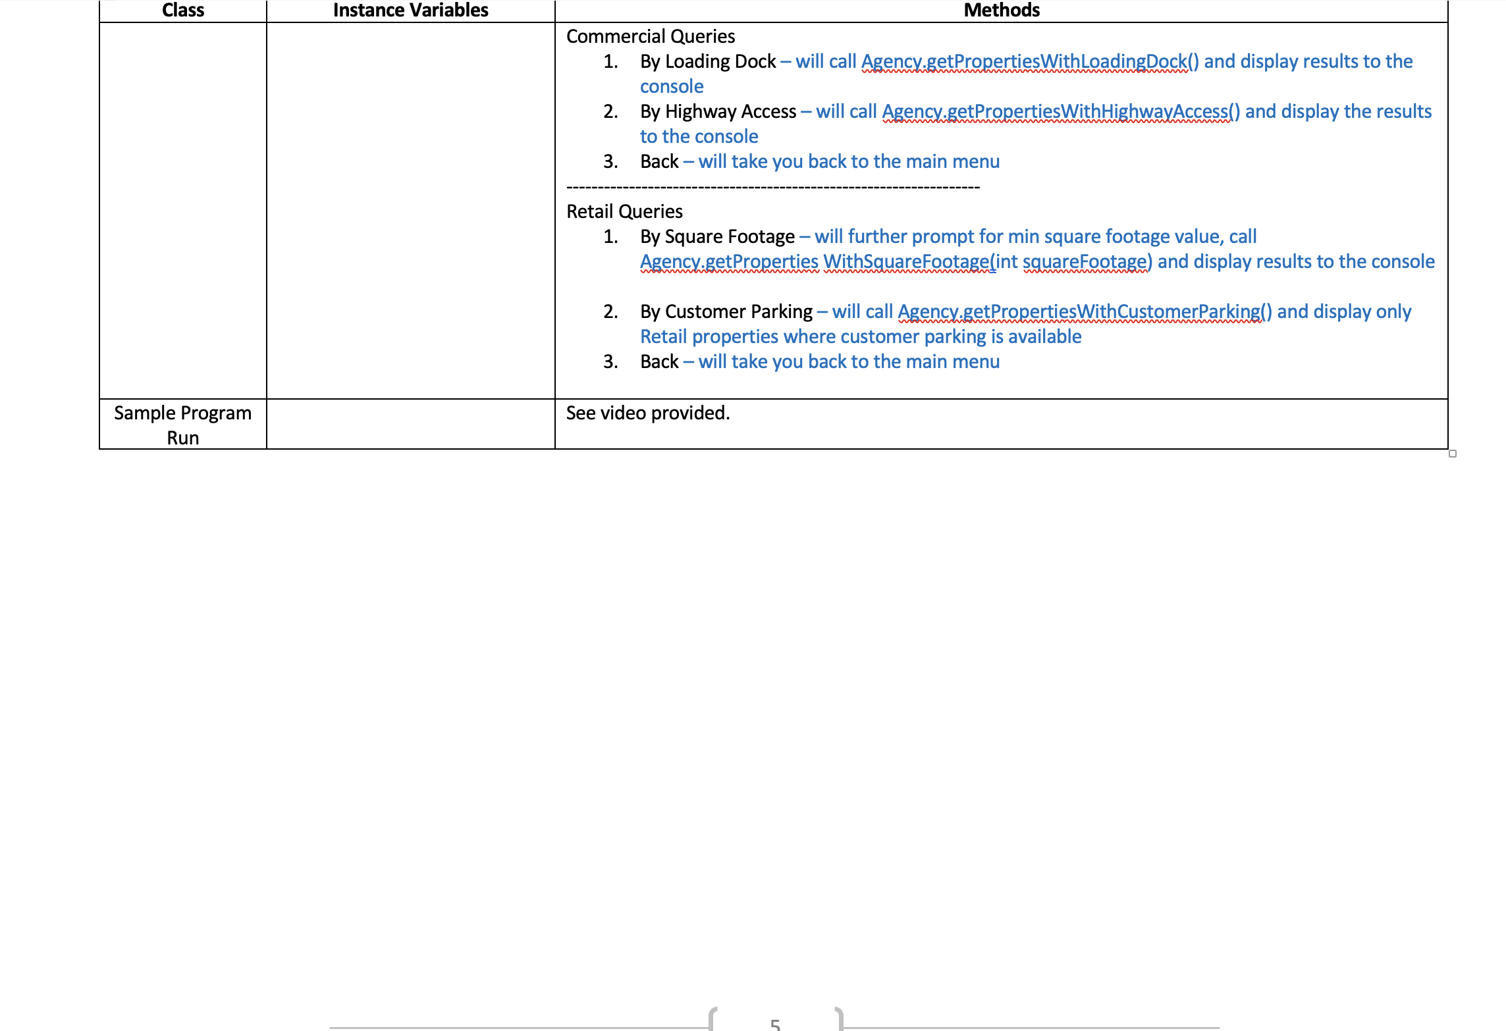Click the 'Instance Variables' column header
1506x1031 pixels.
(410, 11)
